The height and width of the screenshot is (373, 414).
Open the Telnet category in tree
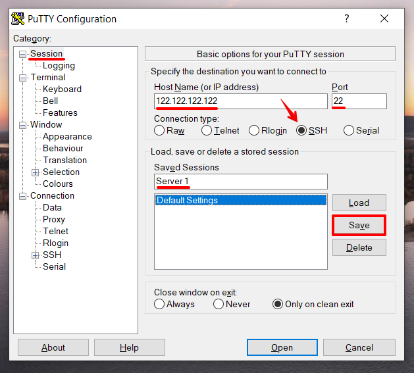(56, 232)
